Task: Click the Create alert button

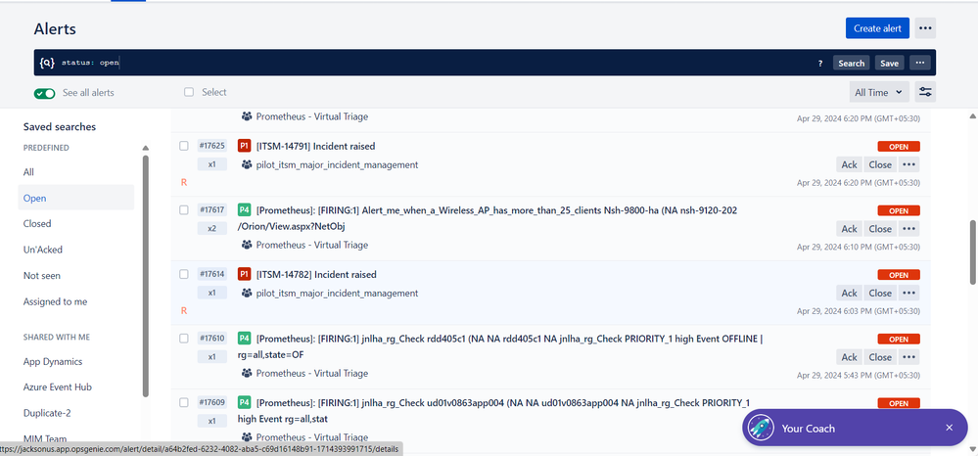Action: click(x=877, y=28)
